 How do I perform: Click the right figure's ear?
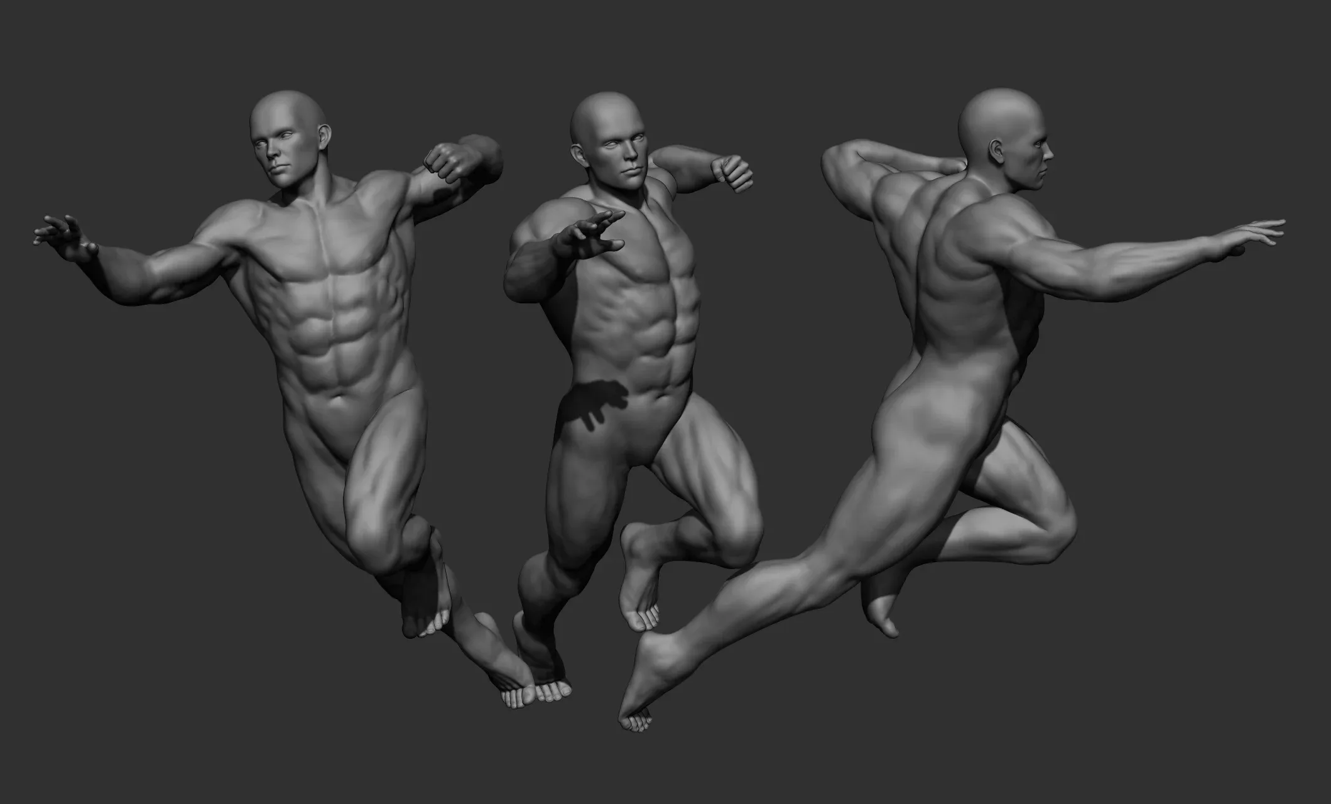coord(996,151)
